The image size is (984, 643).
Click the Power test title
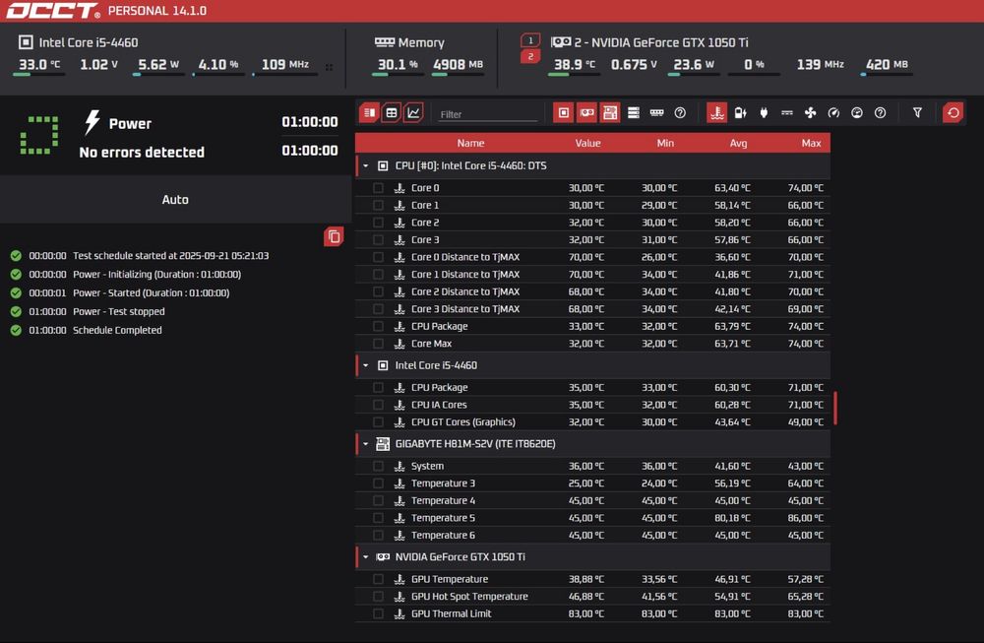pos(130,124)
